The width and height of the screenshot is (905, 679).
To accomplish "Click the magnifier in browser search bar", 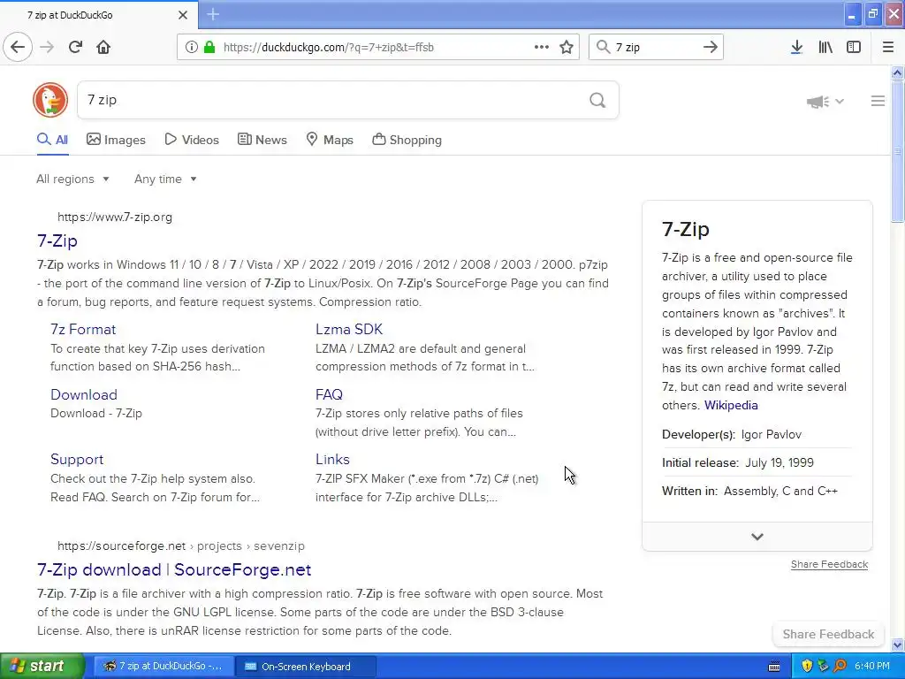I will 603,47.
